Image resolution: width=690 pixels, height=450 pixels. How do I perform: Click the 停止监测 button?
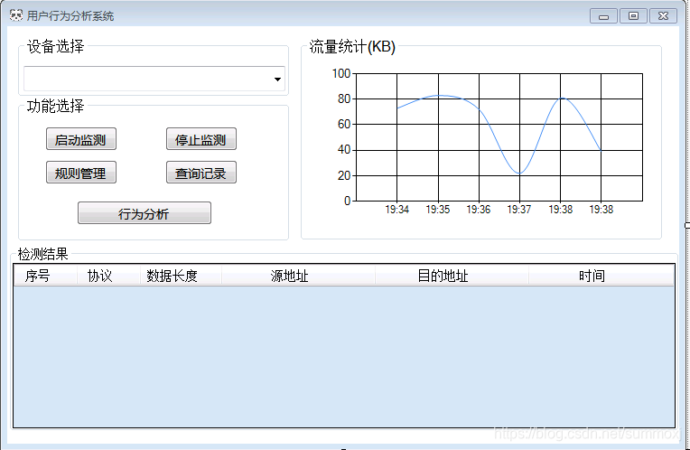201,139
